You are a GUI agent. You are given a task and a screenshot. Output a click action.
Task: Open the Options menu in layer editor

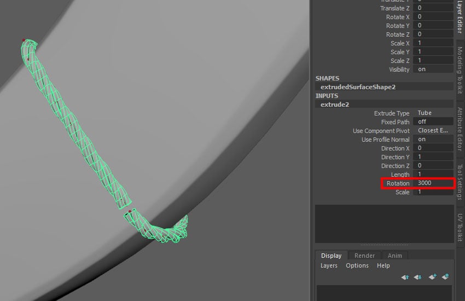[x=357, y=266]
